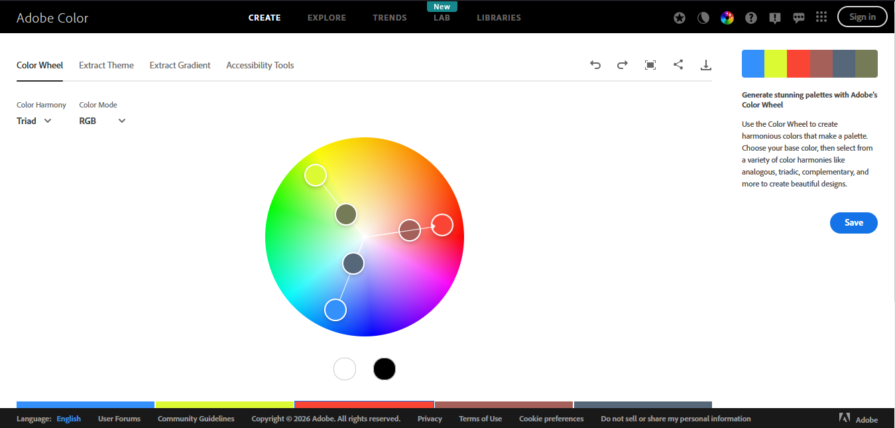895x428 pixels.
Task: Open the star favorites icon in header
Action: pos(680,18)
